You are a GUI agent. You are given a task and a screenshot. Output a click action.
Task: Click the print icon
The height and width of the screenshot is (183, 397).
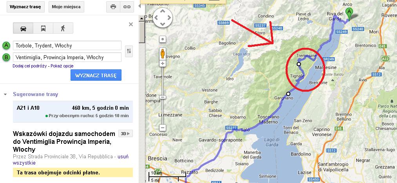point(113,7)
